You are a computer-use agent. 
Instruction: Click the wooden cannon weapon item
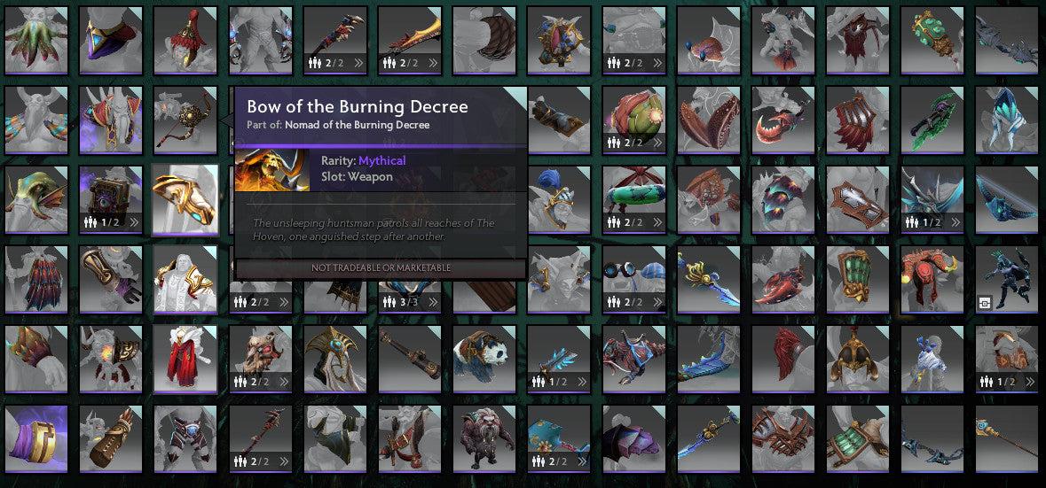click(x=410, y=360)
